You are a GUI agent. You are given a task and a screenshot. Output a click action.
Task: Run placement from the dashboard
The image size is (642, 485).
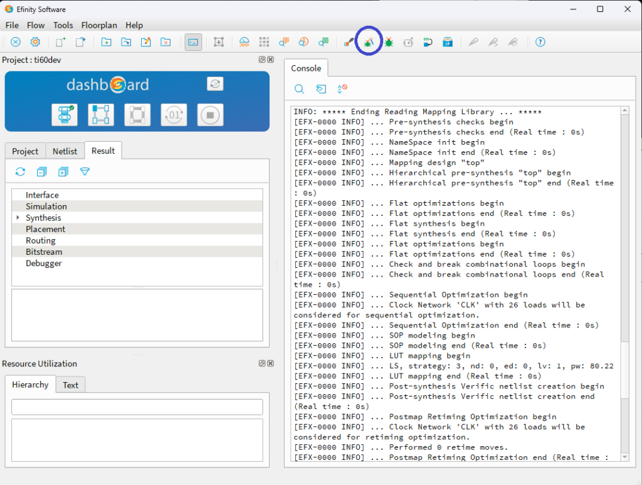click(x=101, y=115)
